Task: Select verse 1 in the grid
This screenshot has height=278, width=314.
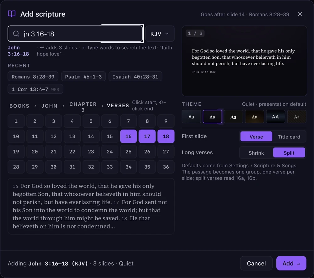Action: [16, 121]
